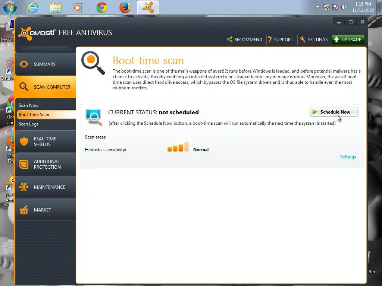The image size is (382, 286).
Task: Open Real-Time Shields section
Action: click(x=46, y=142)
